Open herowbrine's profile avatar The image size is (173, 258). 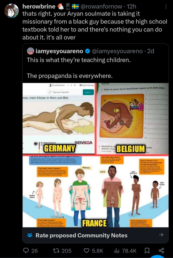click(x=11, y=11)
